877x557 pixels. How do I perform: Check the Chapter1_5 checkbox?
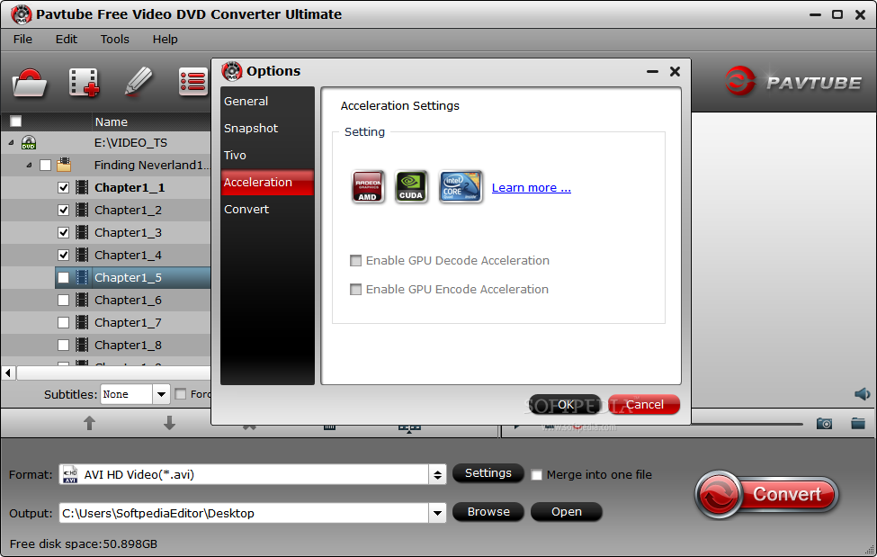63,278
